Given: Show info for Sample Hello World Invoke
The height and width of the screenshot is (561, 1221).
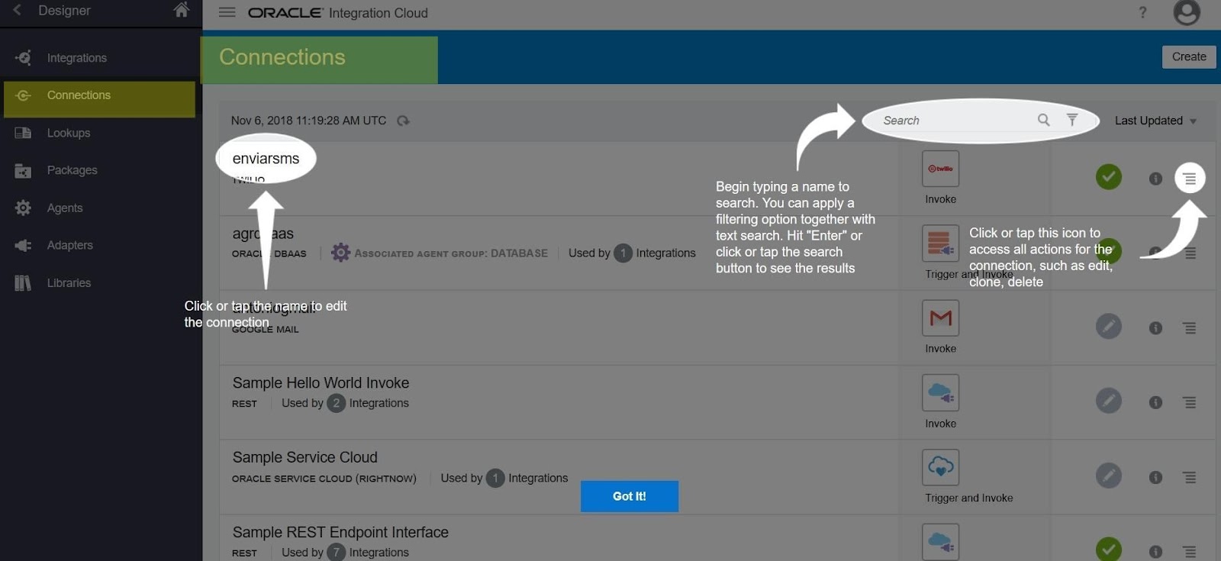Looking at the screenshot, I should pos(1155,402).
